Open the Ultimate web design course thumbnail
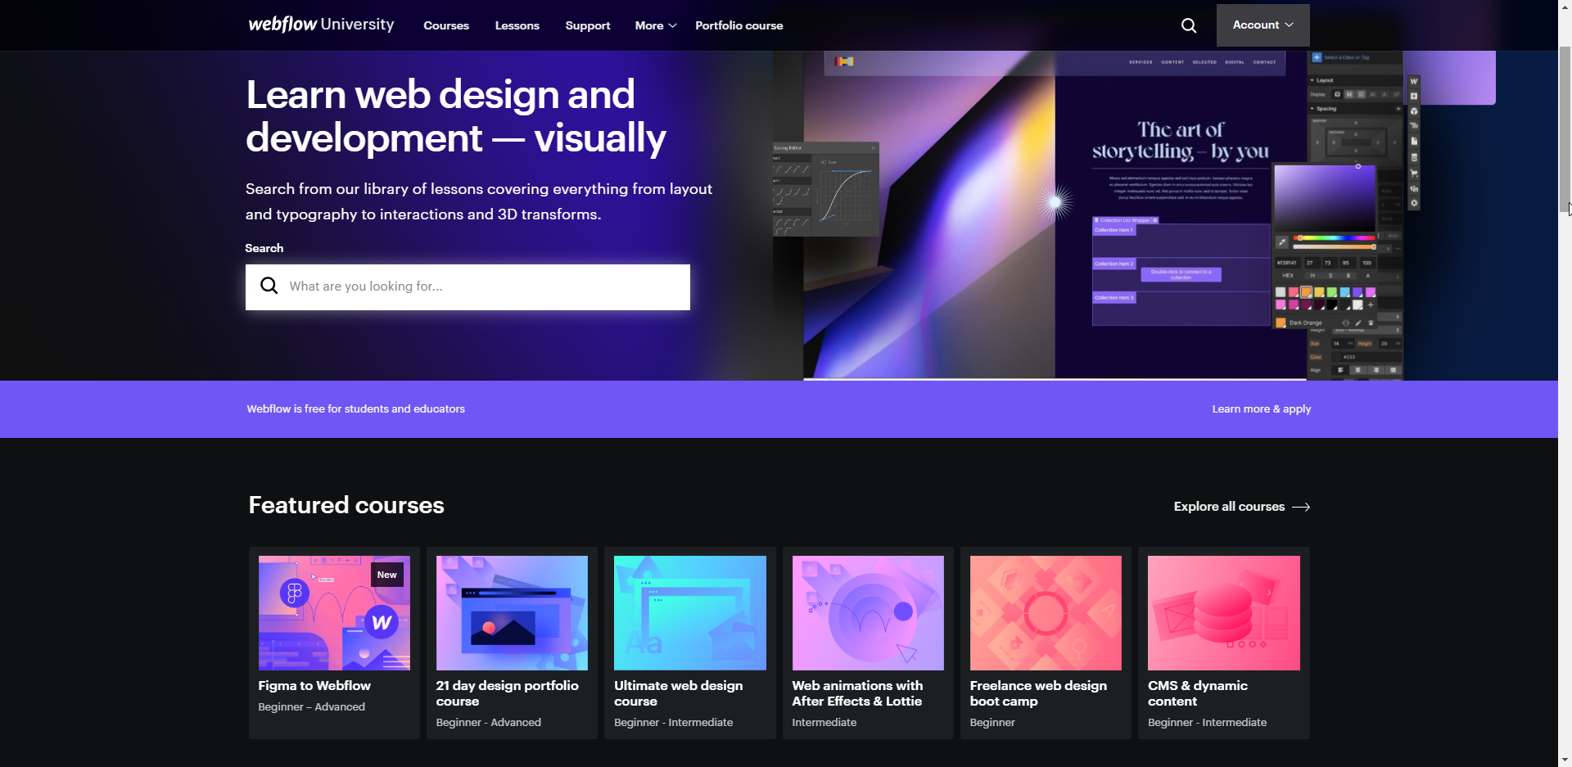Viewport: 1572px width, 767px height. 690,613
